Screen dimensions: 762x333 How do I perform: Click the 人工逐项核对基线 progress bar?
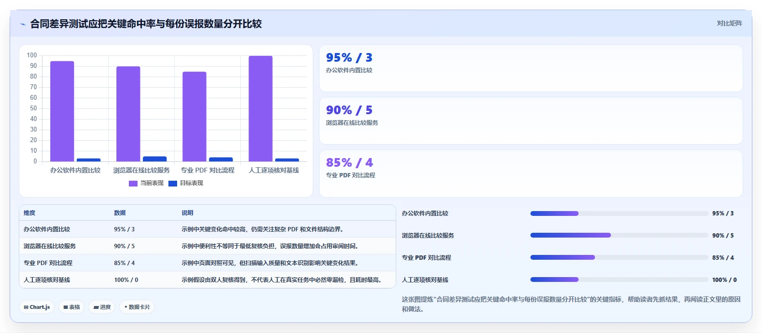(x=619, y=280)
